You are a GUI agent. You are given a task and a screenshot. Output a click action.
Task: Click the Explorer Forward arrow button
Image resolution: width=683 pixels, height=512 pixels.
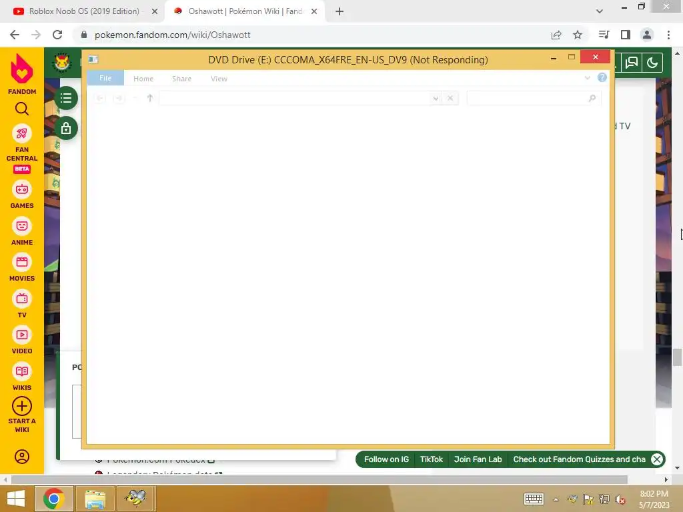coord(118,98)
